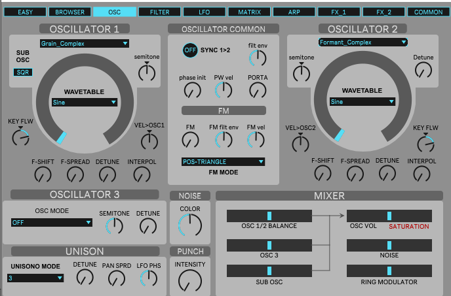451x296 pixels.
Task: Click the BROWSER button
Action: [x=69, y=12]
